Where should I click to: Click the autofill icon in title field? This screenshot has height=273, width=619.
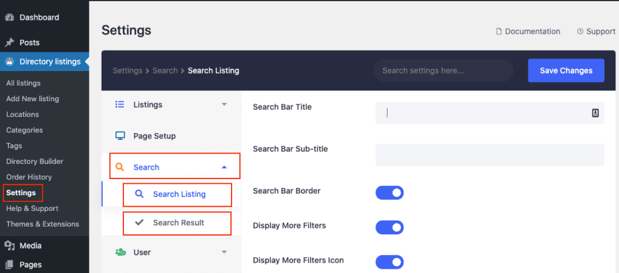click(x=595, y=113)
